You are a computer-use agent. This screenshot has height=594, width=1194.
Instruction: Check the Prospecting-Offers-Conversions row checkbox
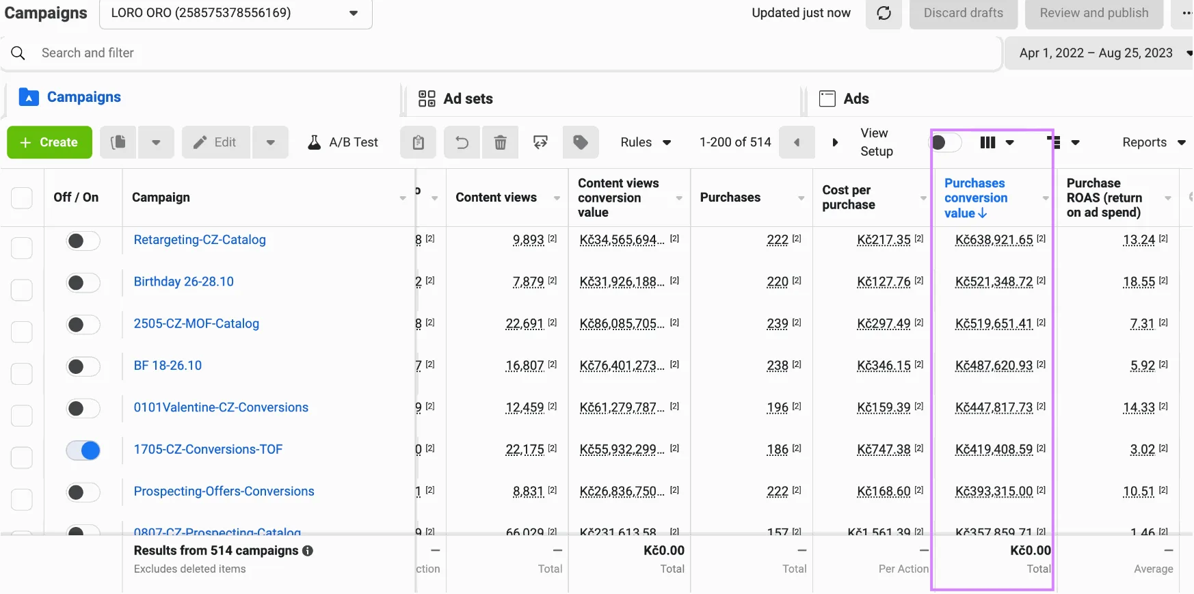(22, 499)
